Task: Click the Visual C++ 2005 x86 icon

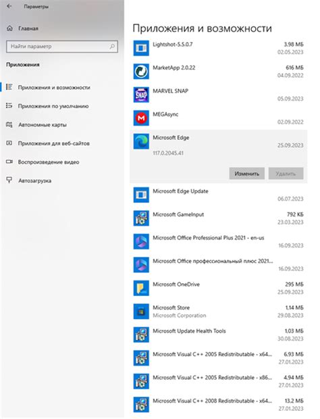Action: (141, 381)
